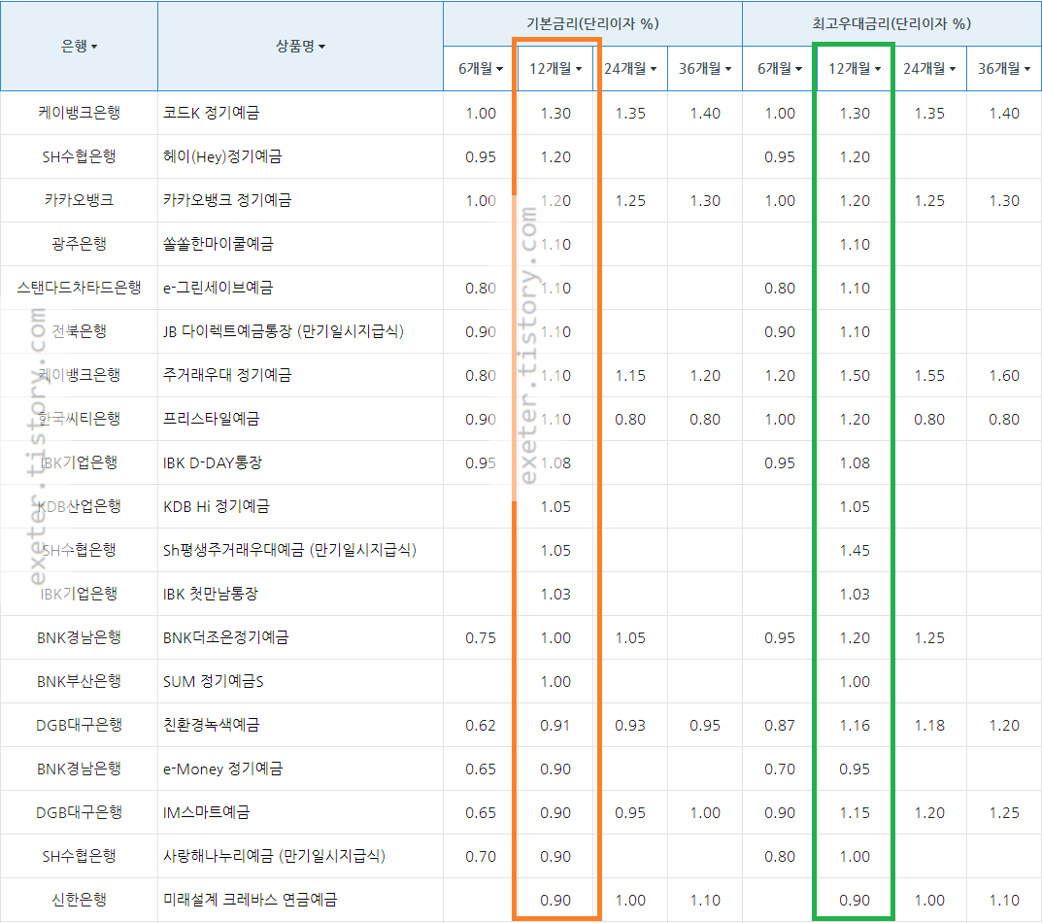Screen dimensions: 1042x923
Task: Select product 미래설계 크레바스 연금예금
Action: click(x=251, y=900)
